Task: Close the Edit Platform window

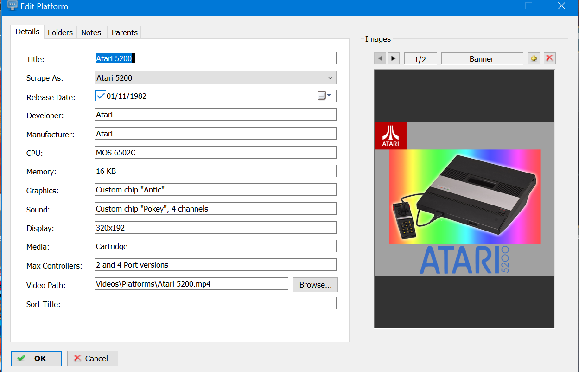Action: [x=561, y=6]
